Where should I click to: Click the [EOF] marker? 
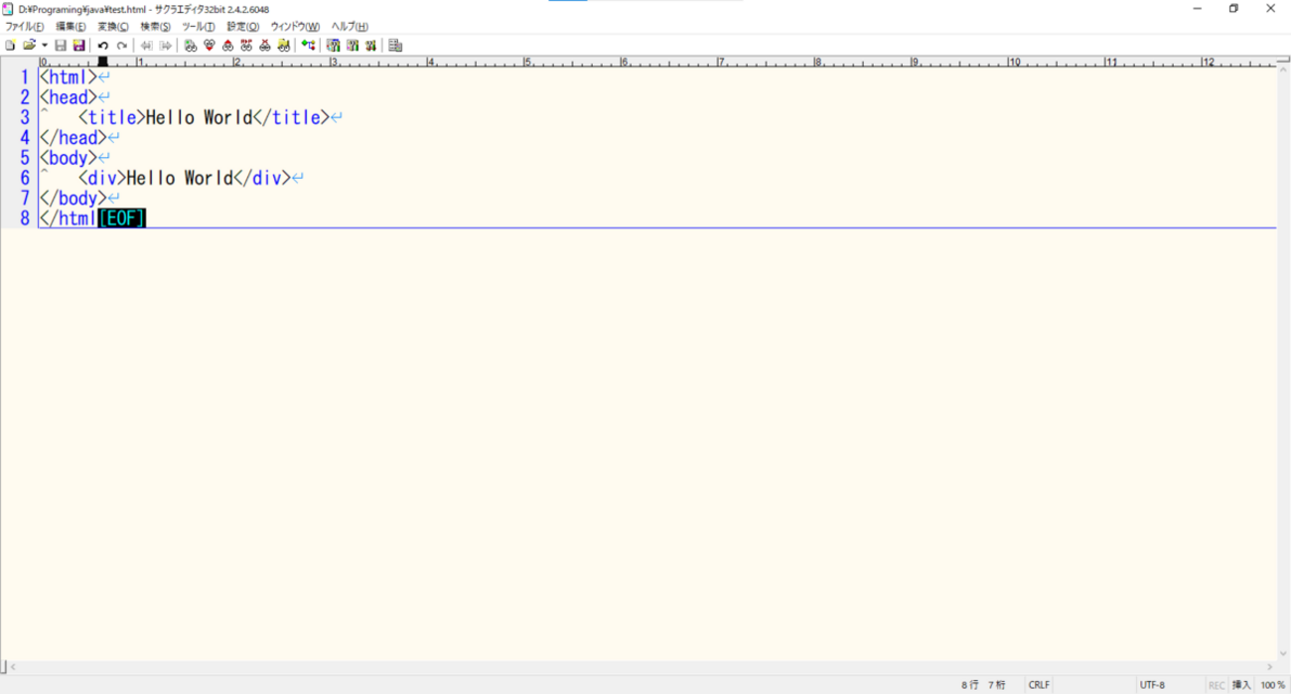click(122, 218)
